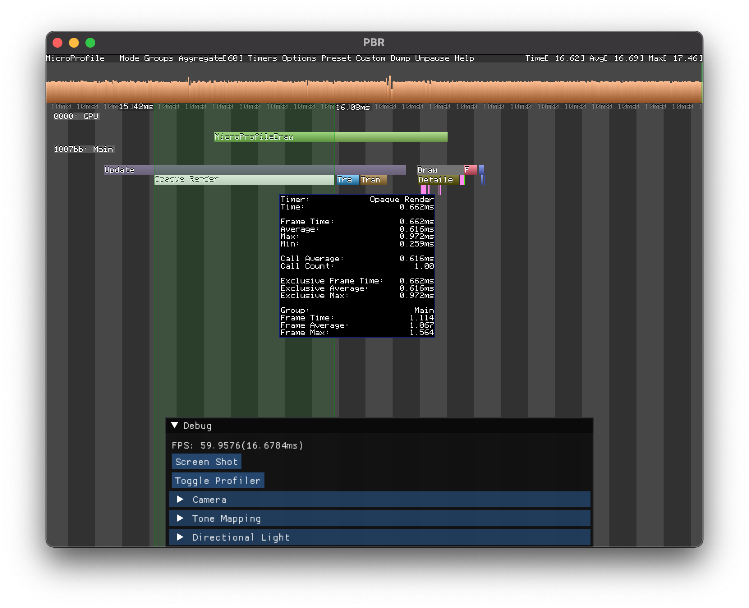Open the Help menu item
Viewport: 749px width, 608px height.
(464, 58)
